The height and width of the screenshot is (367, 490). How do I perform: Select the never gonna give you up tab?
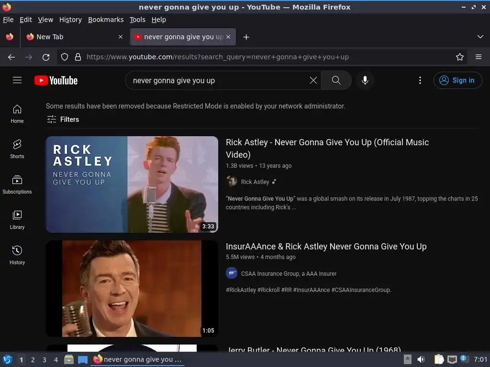183,37
